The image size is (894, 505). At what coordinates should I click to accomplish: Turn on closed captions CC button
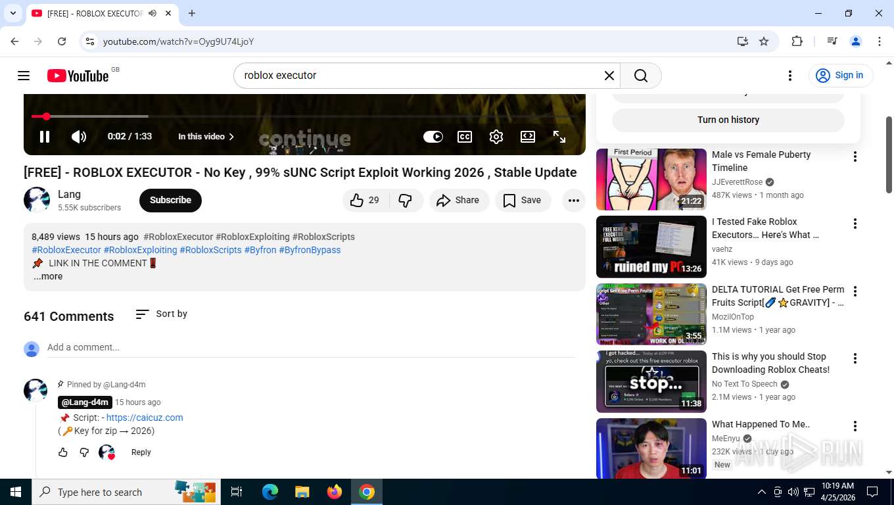coord(465,137)
